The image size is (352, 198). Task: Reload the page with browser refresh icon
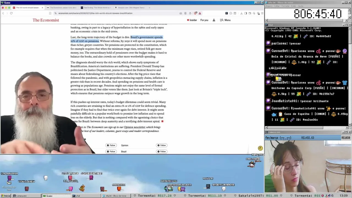tap(11, 13)
